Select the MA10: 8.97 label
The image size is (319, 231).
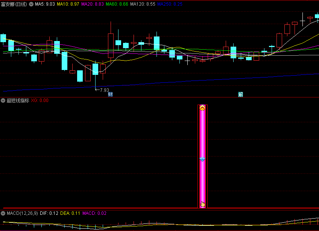(x=68, y=4)
